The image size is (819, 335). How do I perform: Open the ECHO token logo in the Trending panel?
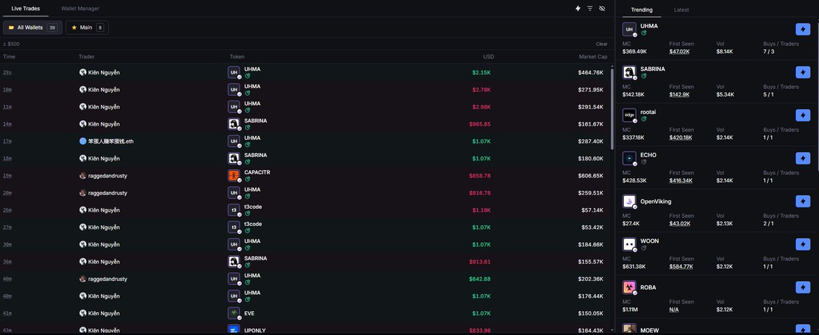click(x=629, y=158)
